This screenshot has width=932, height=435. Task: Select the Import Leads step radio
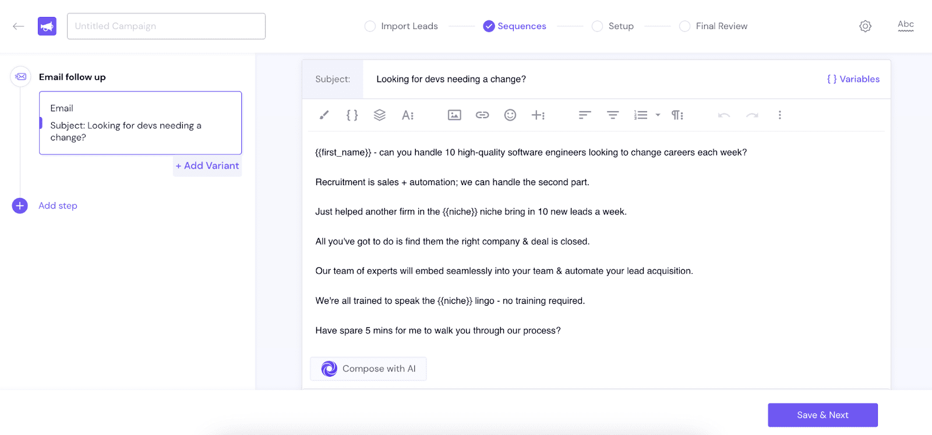(370, 26)
